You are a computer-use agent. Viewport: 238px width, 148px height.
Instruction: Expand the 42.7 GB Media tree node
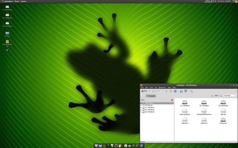click(141, 110)
